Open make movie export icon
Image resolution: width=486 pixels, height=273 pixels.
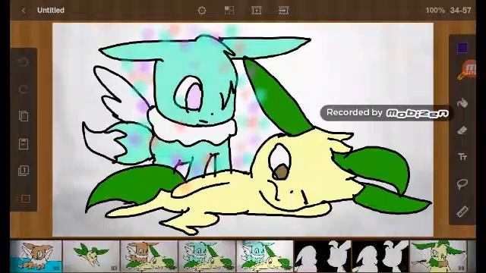point(283,10)
